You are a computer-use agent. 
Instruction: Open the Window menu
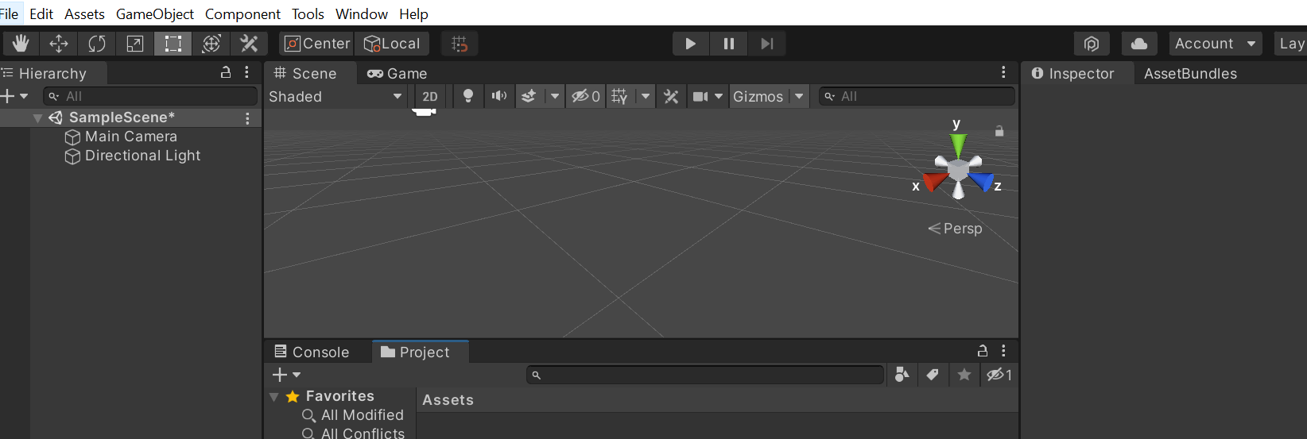(x=362, y=13)
